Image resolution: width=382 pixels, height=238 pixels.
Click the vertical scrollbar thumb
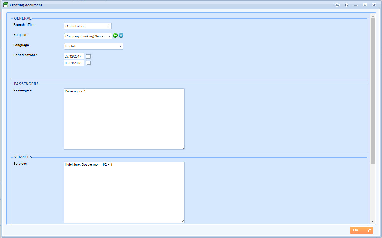(373, 91)
